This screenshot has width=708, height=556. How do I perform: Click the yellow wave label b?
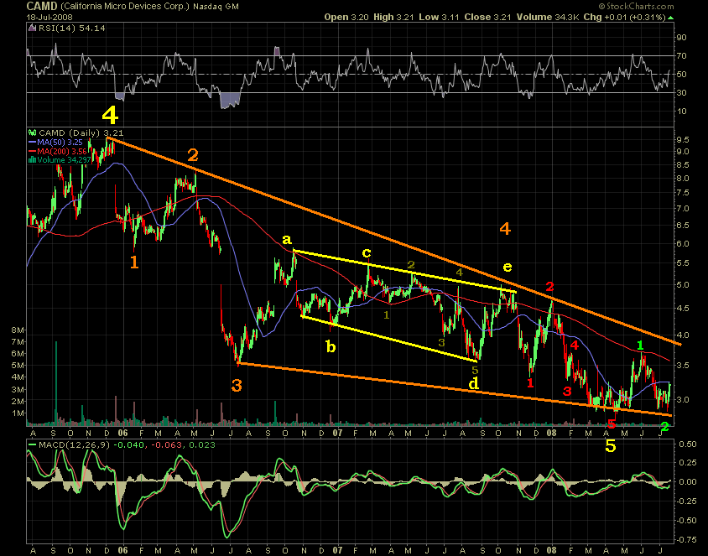(331, 346)
